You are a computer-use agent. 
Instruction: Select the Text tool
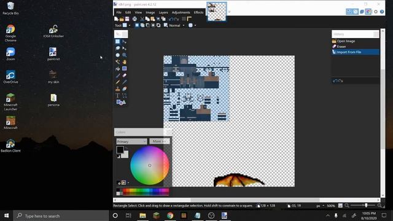coord(117,96)
